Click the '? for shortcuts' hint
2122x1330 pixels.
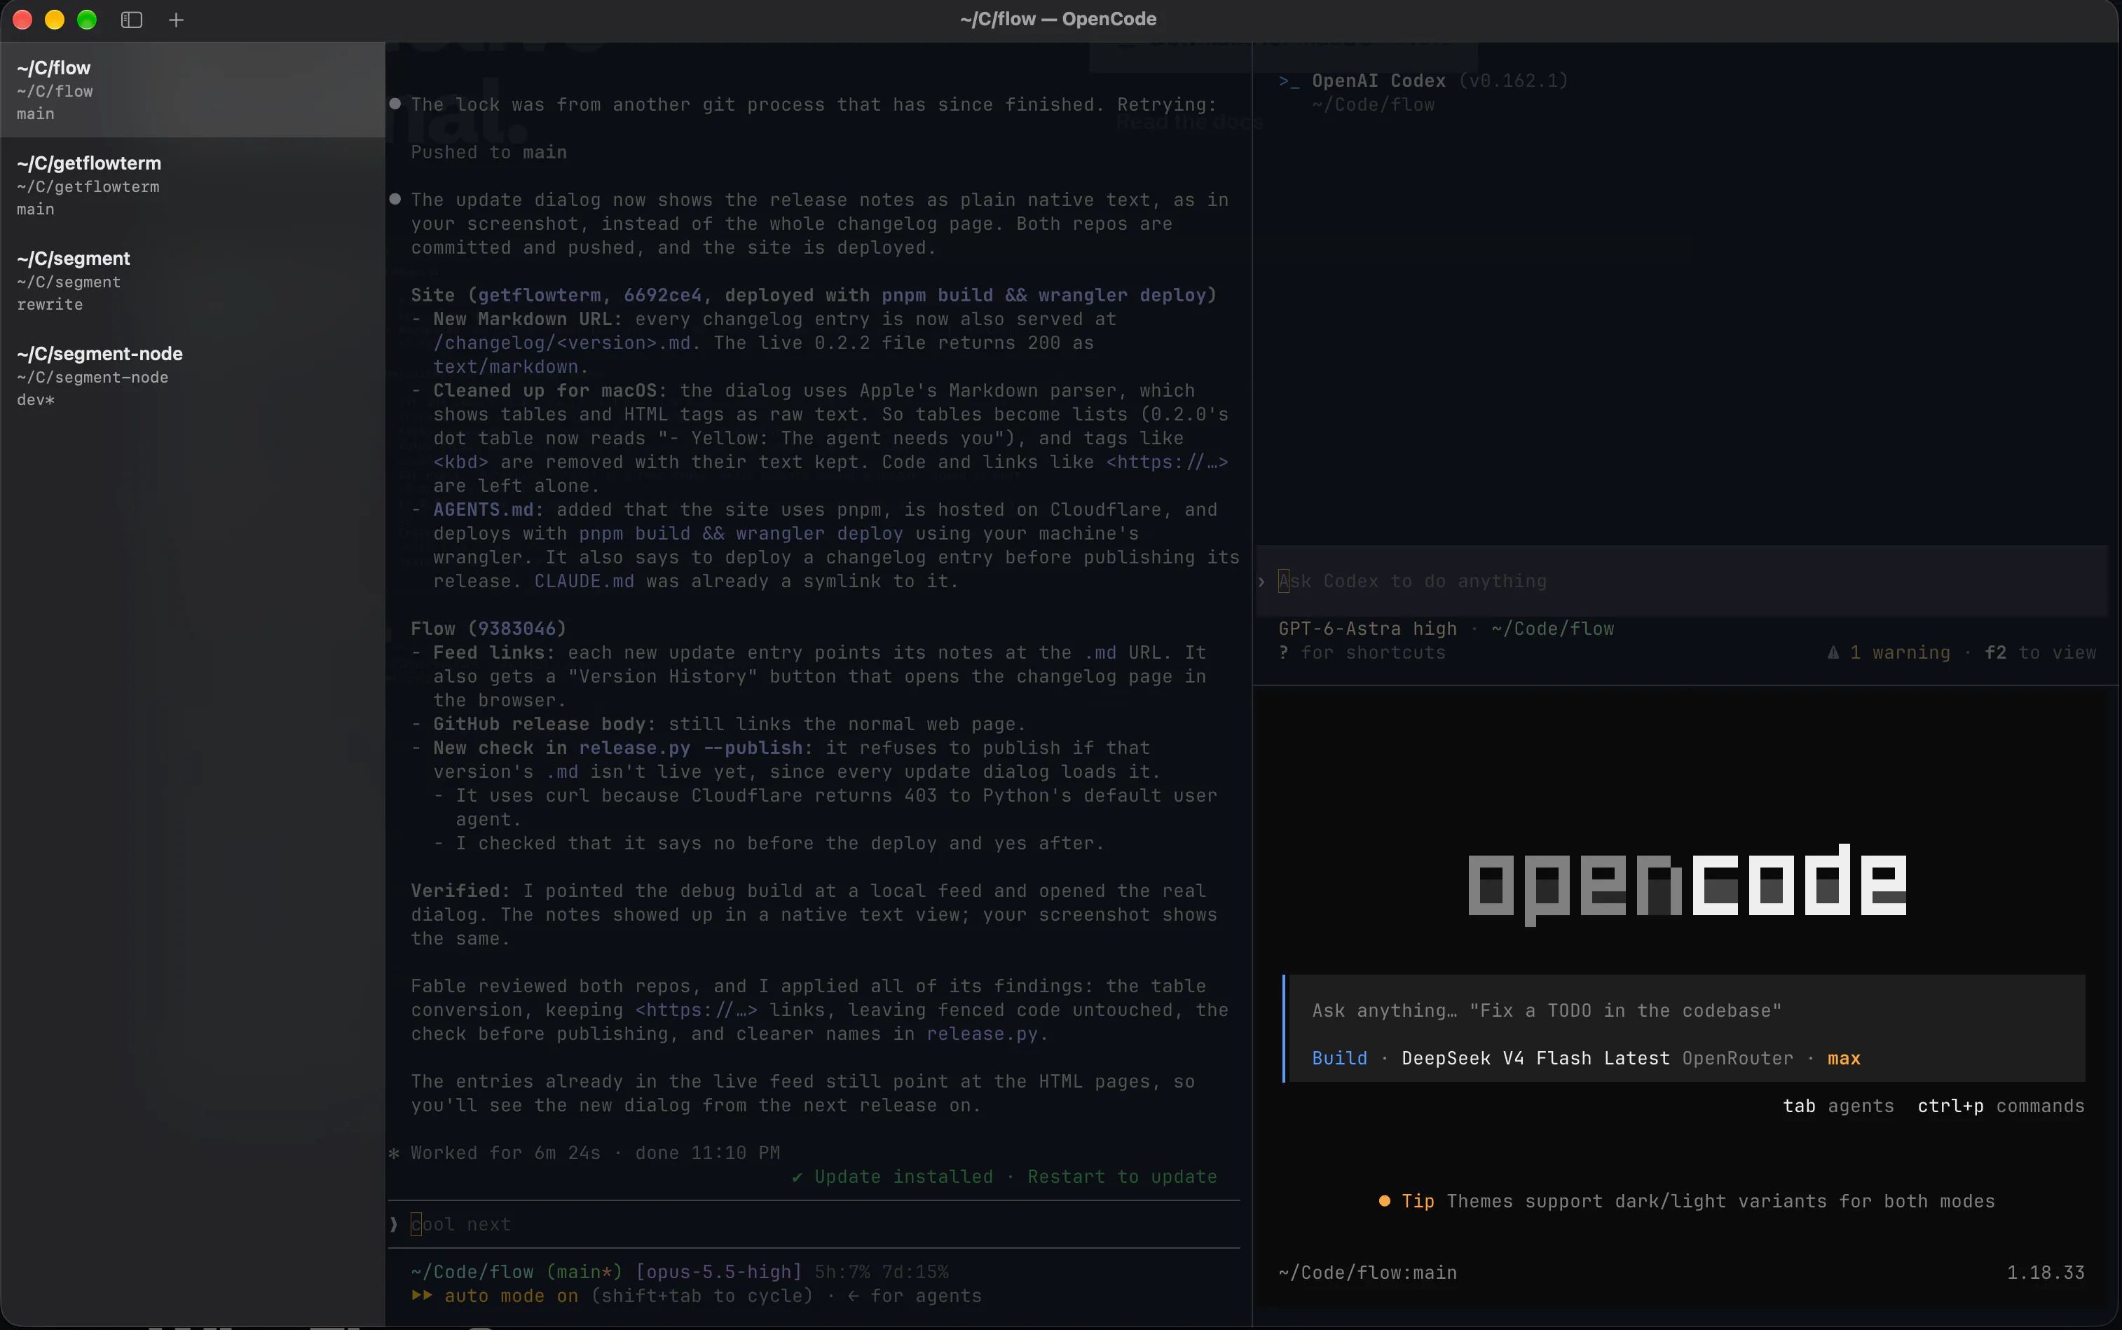click(x=1362, y=652)
